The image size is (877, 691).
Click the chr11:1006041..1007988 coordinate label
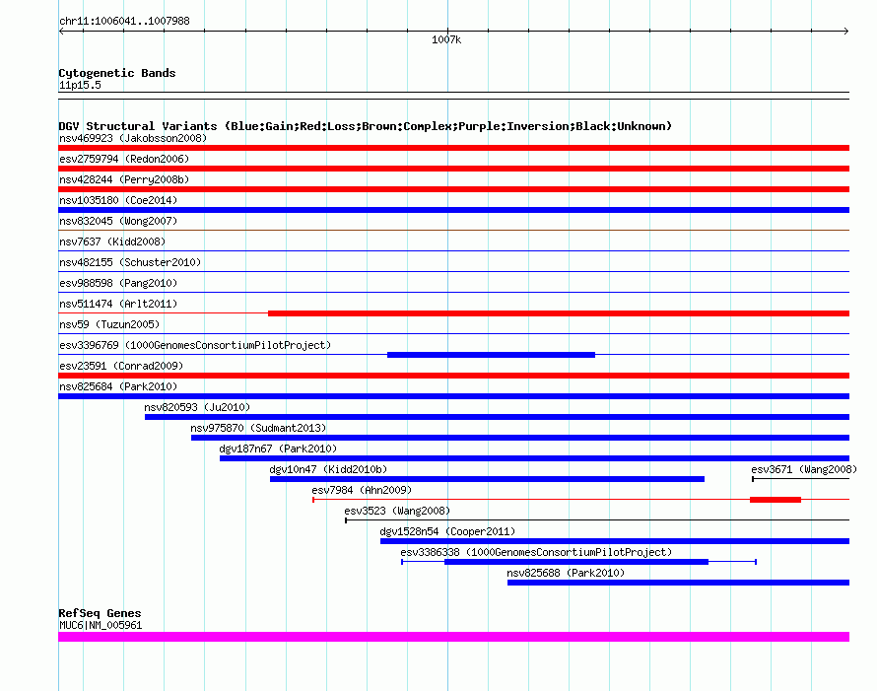point(124,21)
